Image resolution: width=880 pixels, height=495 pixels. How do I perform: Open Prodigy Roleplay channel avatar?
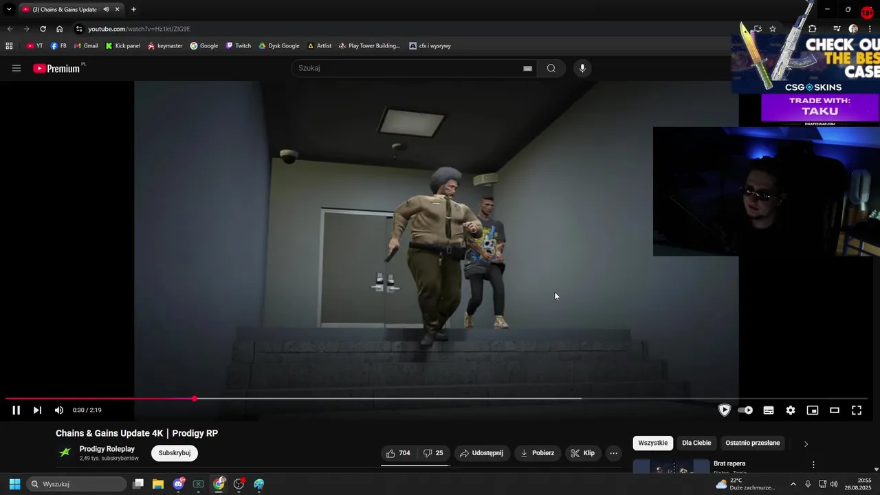coord(65,452)
